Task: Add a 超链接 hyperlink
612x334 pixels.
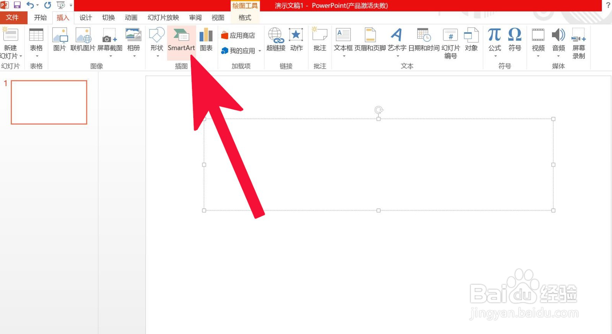Action: pyautogui.click(x=276, y=39)
